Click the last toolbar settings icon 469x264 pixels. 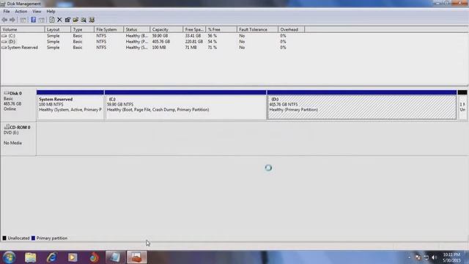[92, 20]
